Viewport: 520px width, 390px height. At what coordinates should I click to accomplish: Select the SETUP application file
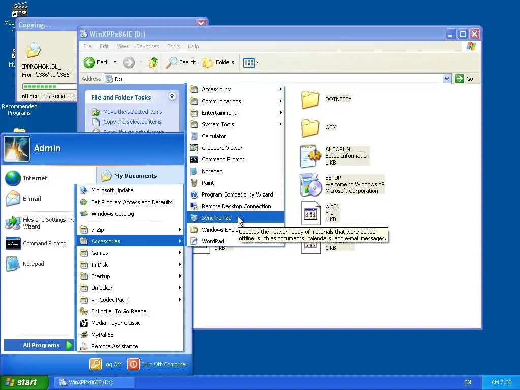[x=342, y=184]
